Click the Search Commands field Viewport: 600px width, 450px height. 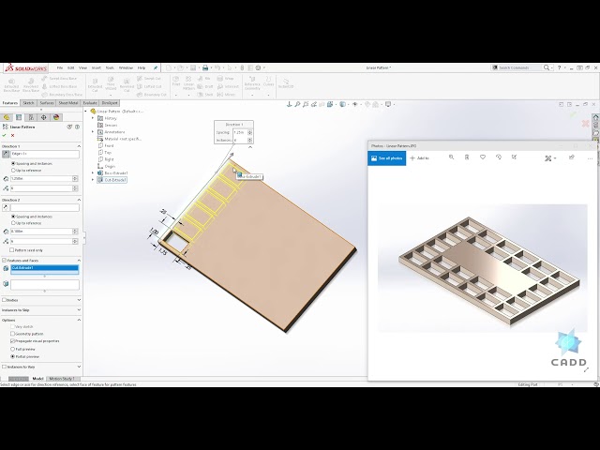click(517, 67)
